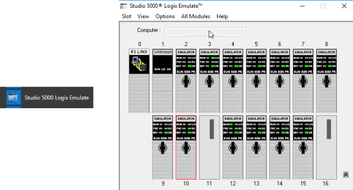Open the View menu
This screenshot has width=353, height=190.
coord(143,17)
